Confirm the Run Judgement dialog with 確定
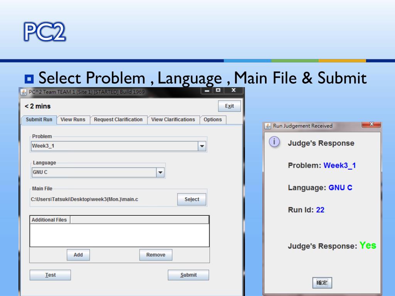Viewport: 395px width, 296px height. tap(322, 283)
